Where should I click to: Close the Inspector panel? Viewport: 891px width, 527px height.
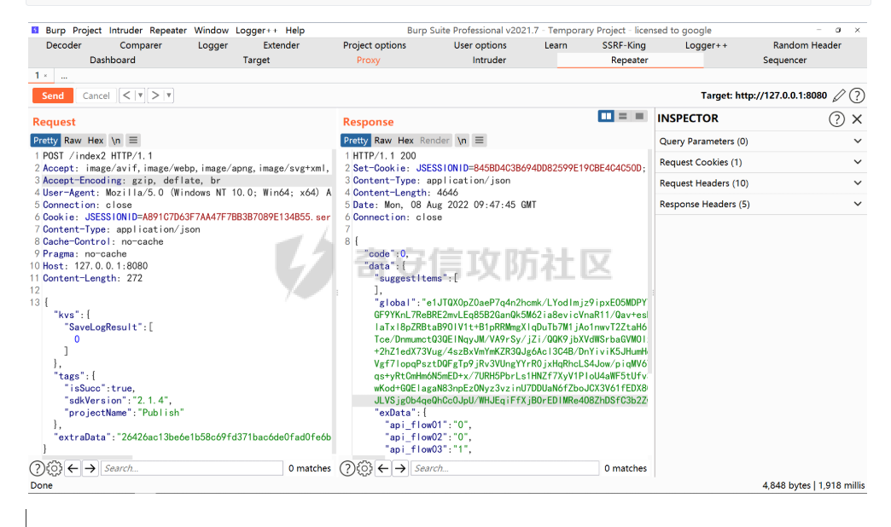coord(858,119)
